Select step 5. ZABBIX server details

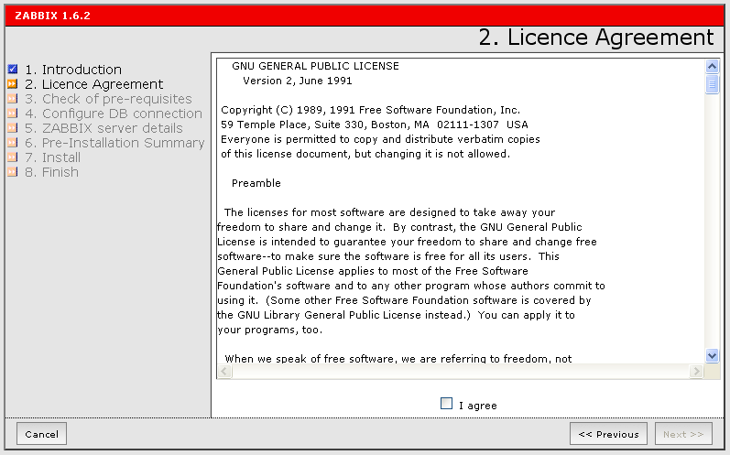pyautogui.click(x=104, y=128)
